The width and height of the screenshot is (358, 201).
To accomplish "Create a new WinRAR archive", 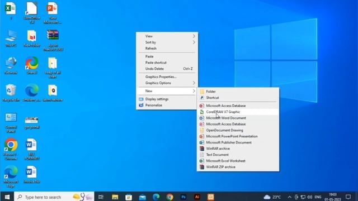I will click(x=238, y=149).
